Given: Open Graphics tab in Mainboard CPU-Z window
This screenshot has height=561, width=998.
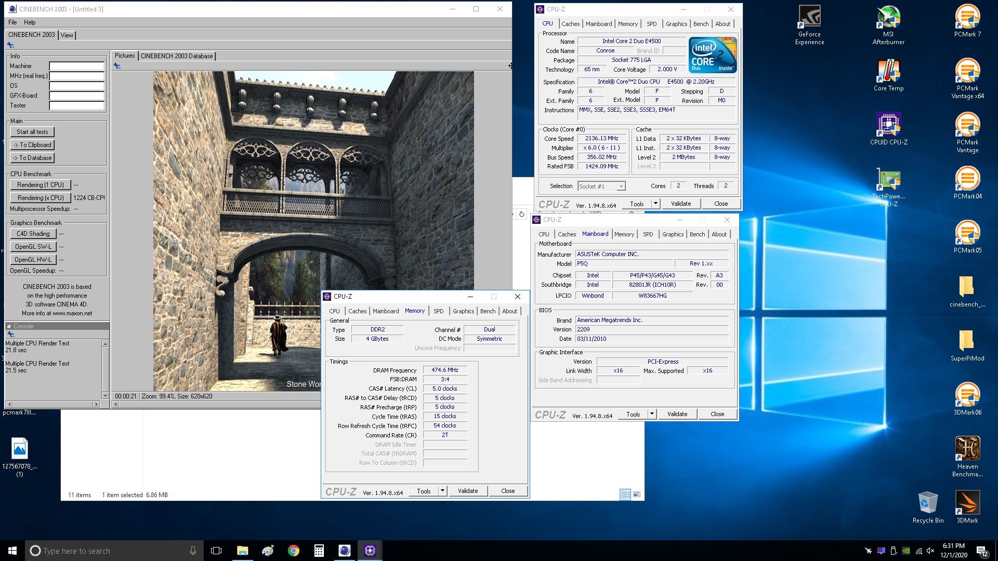Looking at the screenshot, I should (x=673, y=234).
